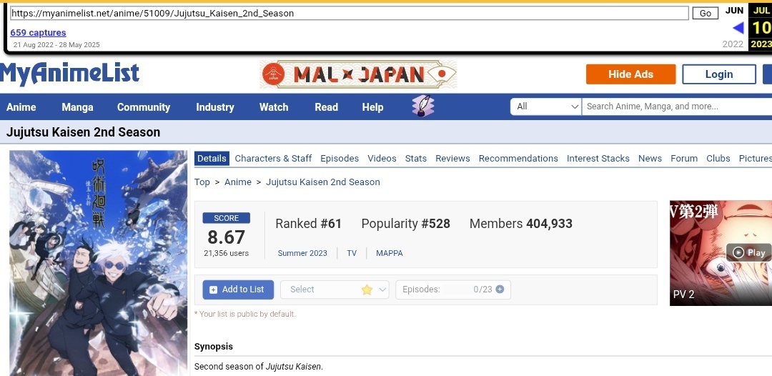Click the Wayback Machine previous capture arrow
The width and height of the screenshot is (772, 376).
coord(738,28)
